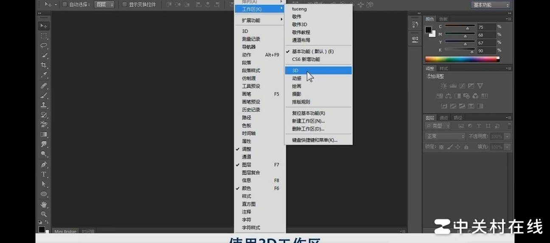Select the Quick Selection tool
550x243 pixels.
(x=44, y=56)
